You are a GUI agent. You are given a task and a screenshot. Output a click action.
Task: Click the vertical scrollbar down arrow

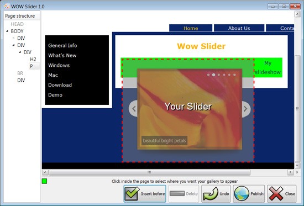coord(297,166)
